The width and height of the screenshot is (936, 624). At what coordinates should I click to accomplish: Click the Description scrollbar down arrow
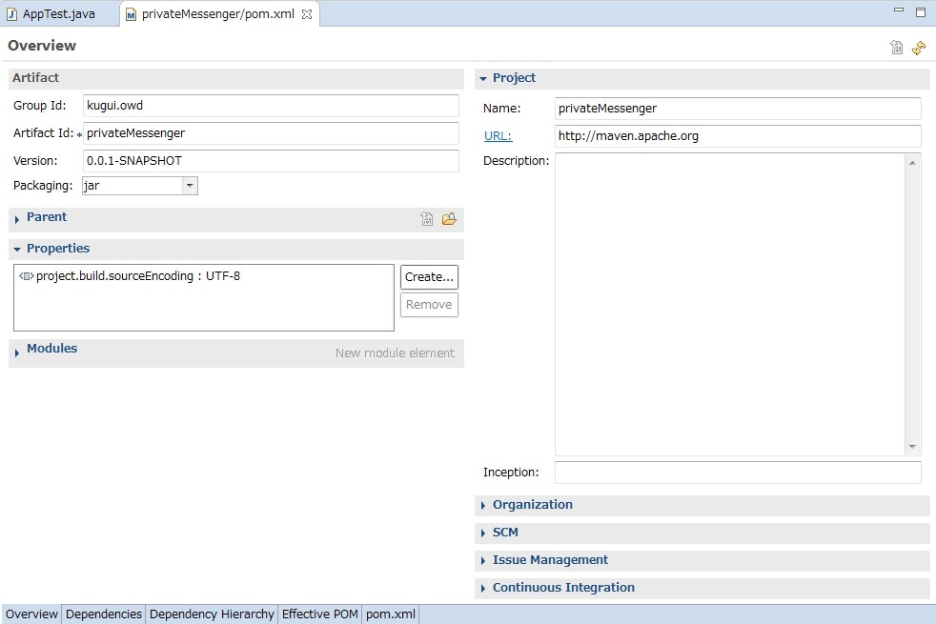tap(912, 447)
